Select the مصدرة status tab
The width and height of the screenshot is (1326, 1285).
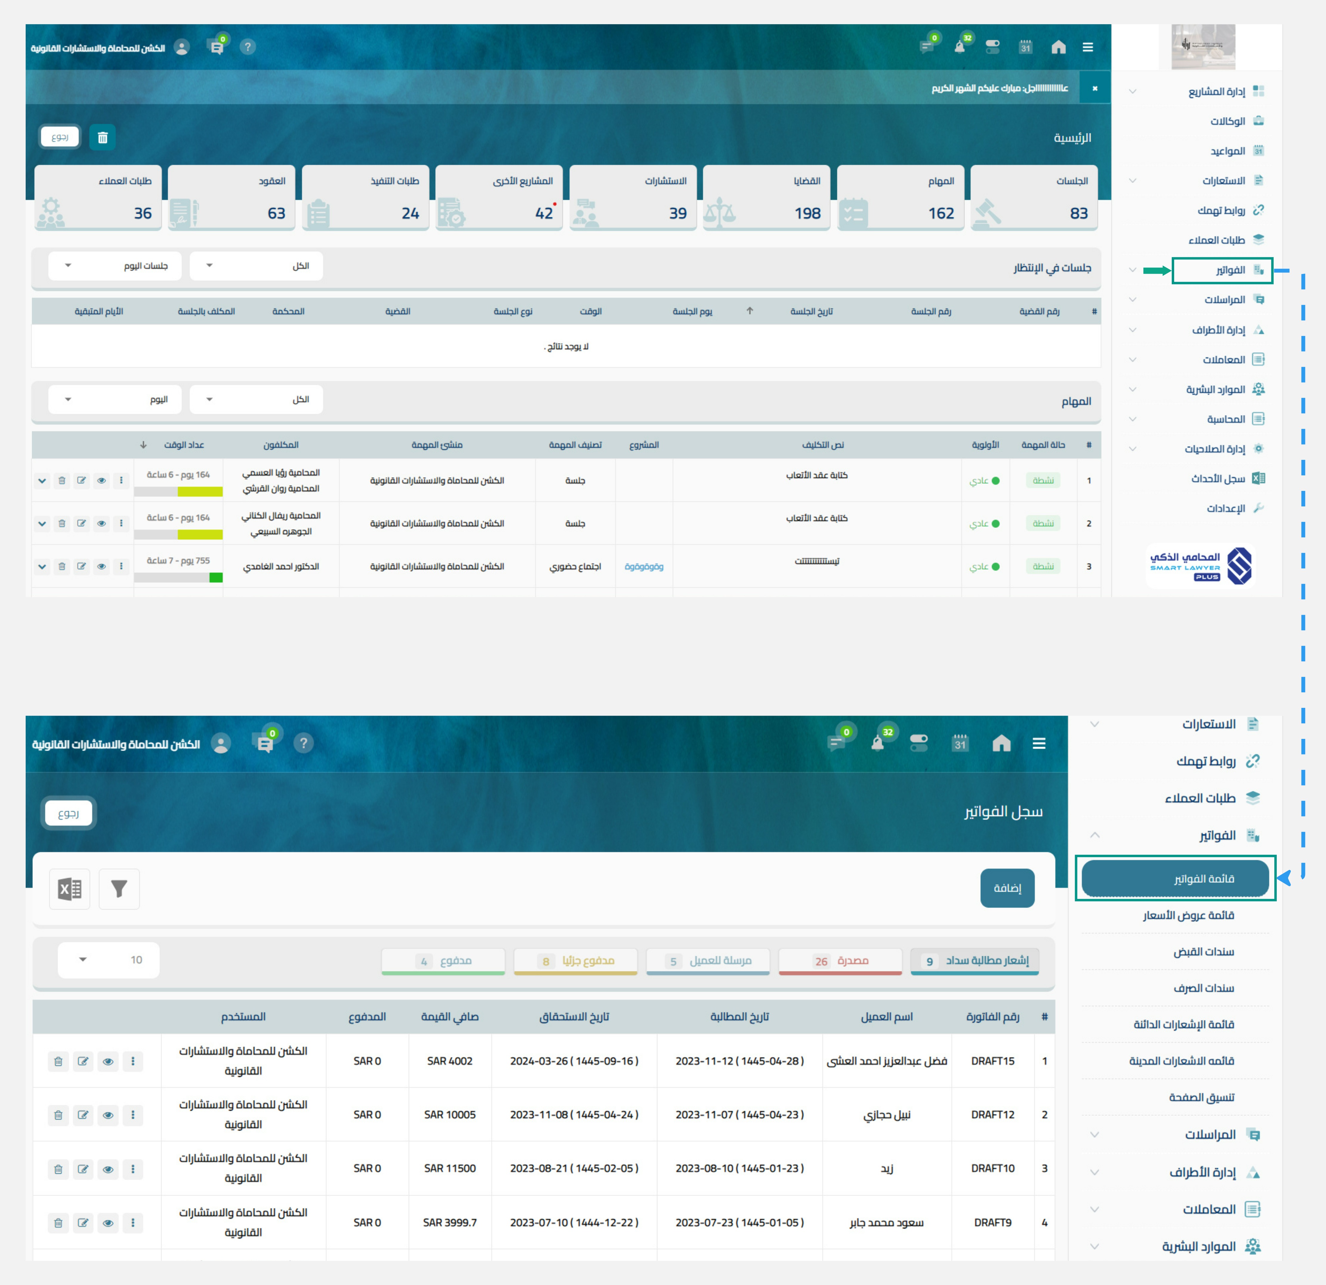point(840,961)
